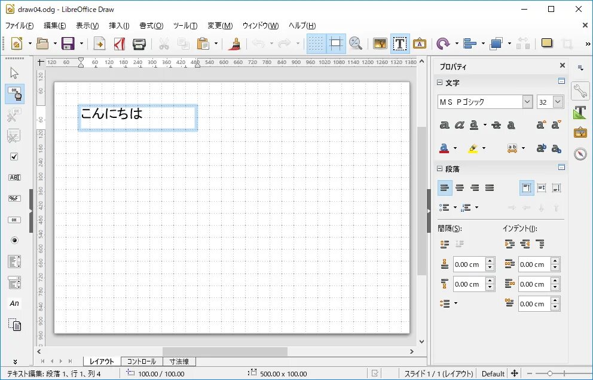Open the 書式 menu
This screenshot has height=380, width=593.
(x=151, y=26)
